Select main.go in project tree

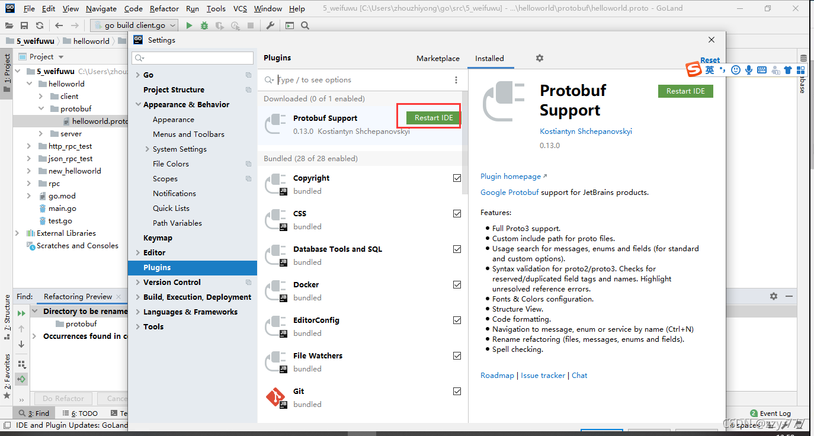tap(62, 209)
